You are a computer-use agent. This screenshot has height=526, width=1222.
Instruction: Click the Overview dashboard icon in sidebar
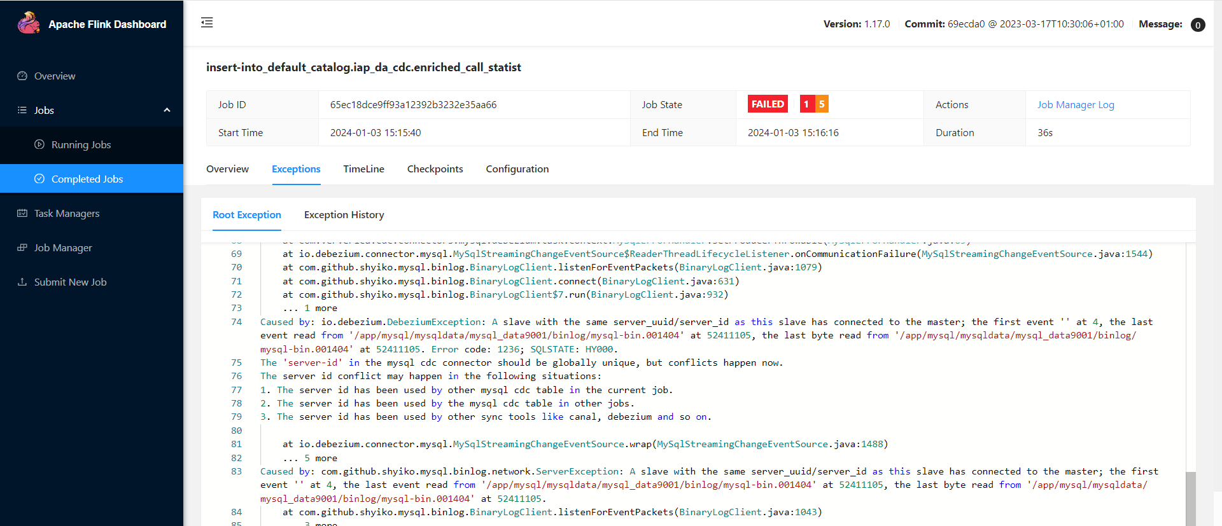22,76
